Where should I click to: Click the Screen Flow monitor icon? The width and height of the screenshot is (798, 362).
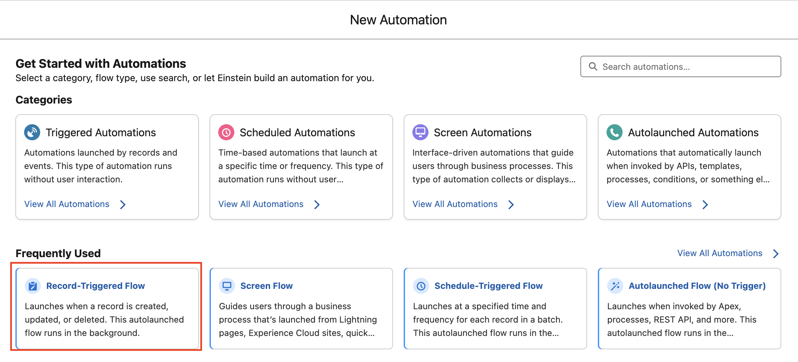pos(227,286)
